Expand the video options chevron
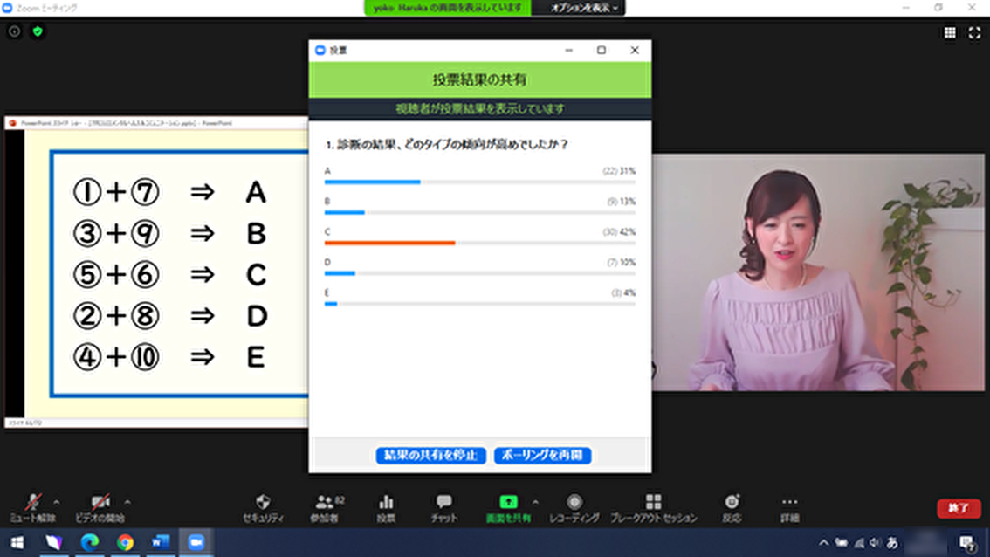Viewport: 990px width, 557px height. (127, 502)
